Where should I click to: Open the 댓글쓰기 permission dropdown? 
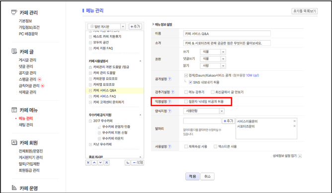point(213,58)
